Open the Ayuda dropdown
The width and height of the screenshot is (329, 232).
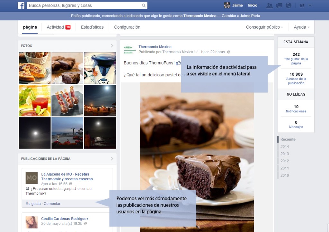[x=301, y=27]
